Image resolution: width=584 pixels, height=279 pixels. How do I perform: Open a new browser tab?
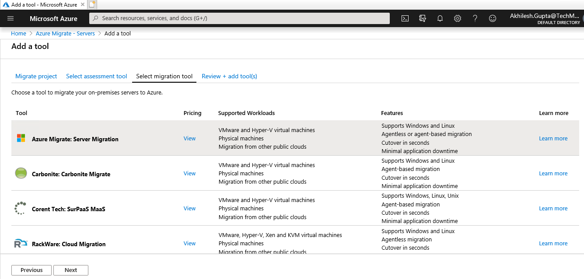tap(92, 4)
